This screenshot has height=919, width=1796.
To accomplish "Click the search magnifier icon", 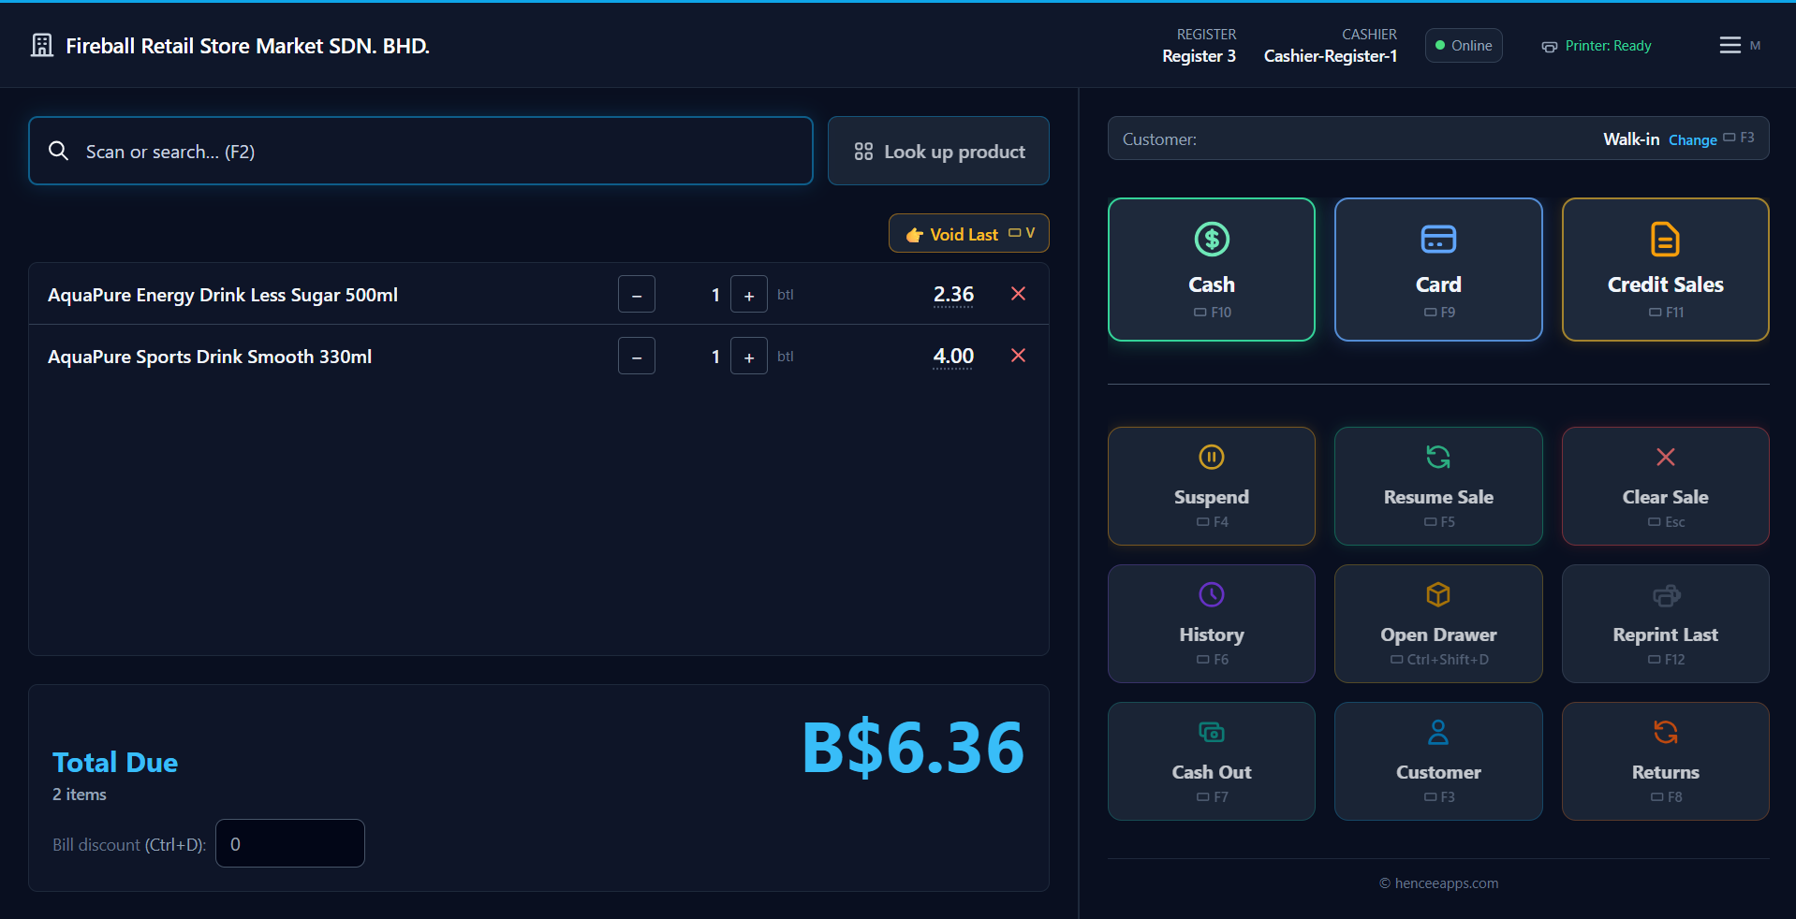I will (x=58, y=151).
